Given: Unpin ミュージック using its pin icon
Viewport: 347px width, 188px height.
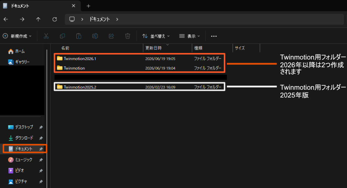Looking at the screenshot, I should tap(41, 160).
